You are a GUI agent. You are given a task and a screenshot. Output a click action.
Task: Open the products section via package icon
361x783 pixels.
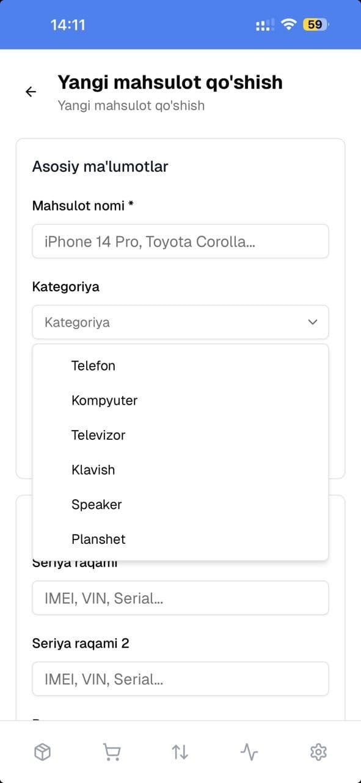coord(43,752)
